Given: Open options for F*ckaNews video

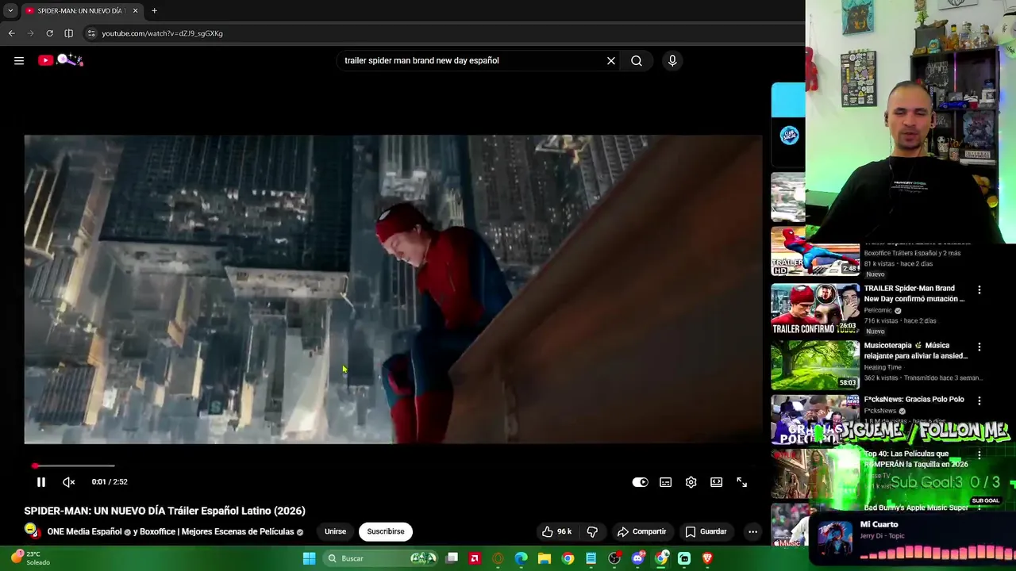Looking at the screenshot, I should point(979,401).
